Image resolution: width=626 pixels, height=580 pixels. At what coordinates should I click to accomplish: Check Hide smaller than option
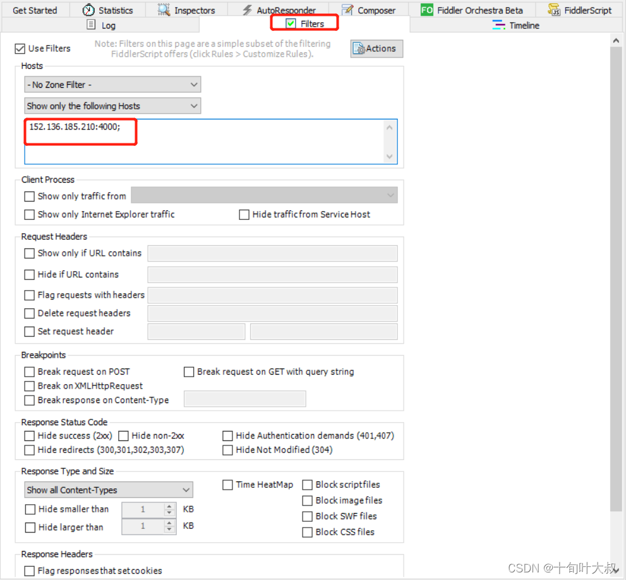point(30,509)
